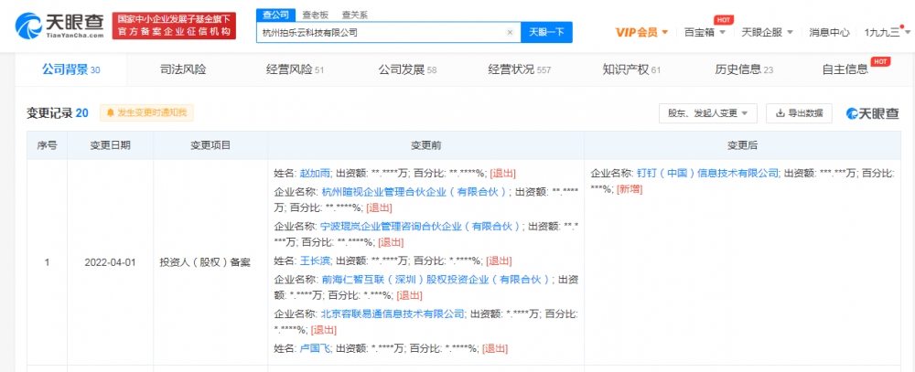Clear the search box with X icon
The width and height of the screenshot is (915, 372).
tap(510, 33)
